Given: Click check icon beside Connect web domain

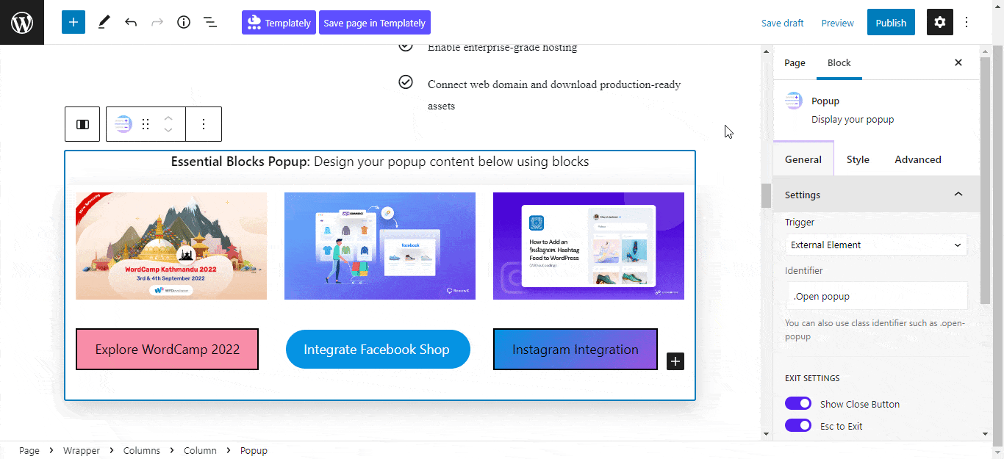Looking at the screenshot, I should (406, 82).
